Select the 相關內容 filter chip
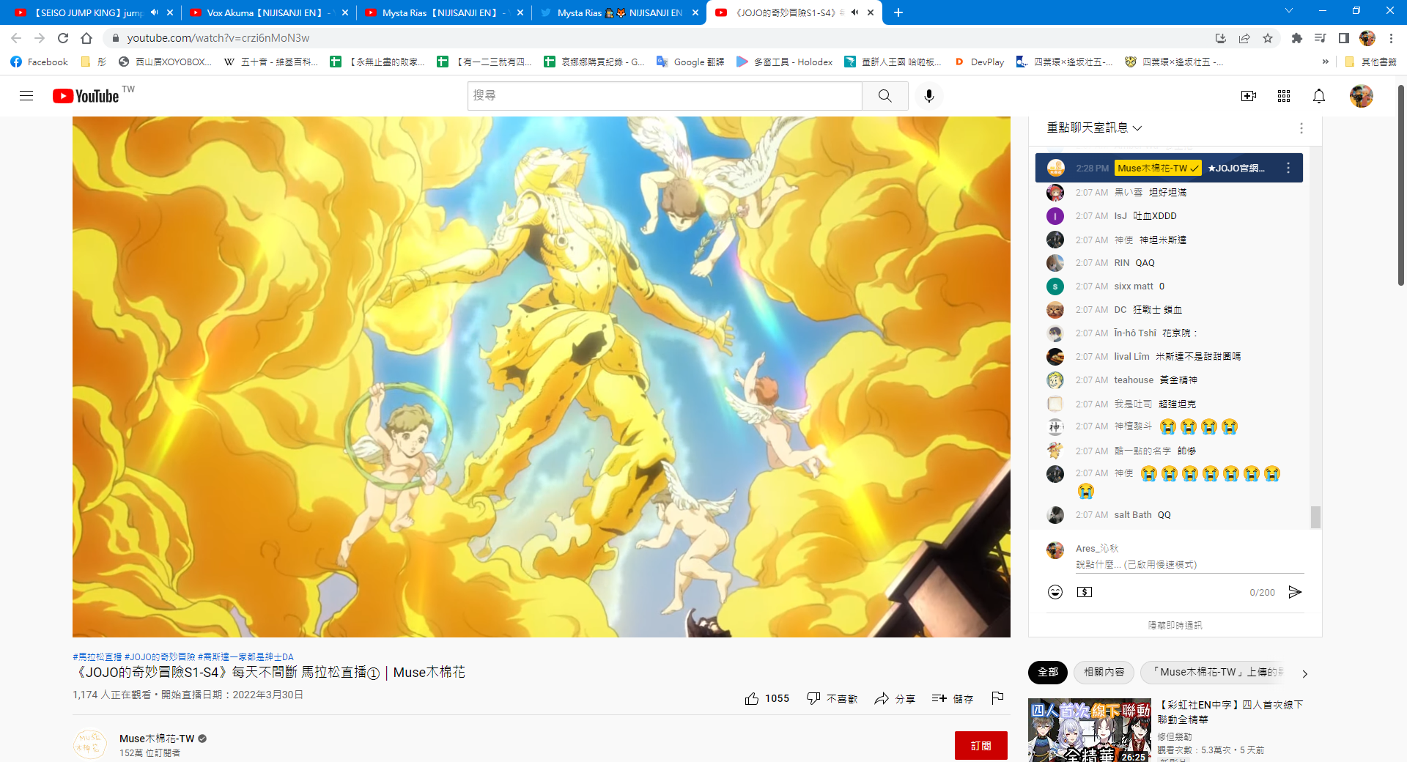Viewport: 1407px width, 762px height. tap(1104, 672)
